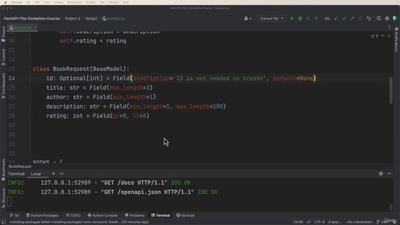Commit changes with the Git checkmark icon

pyautogui.click(x=344, y=18)
